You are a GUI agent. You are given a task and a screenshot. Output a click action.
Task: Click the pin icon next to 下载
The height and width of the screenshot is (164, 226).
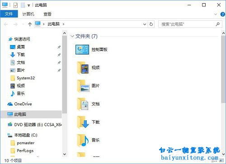(x=59, y=55)
